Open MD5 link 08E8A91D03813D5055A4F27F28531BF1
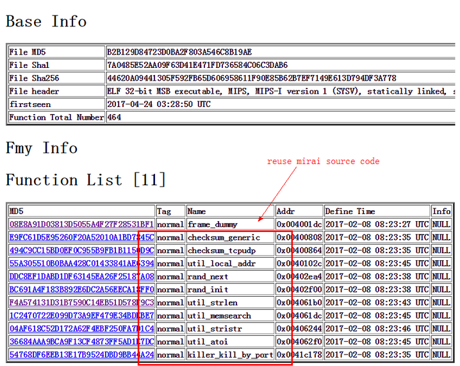Image resolution: width=460 pixels, height=366 pixels. [81, 224]
